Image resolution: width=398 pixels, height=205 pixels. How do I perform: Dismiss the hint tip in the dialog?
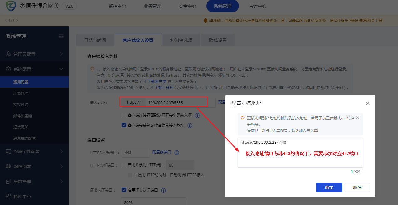point(358,118)
